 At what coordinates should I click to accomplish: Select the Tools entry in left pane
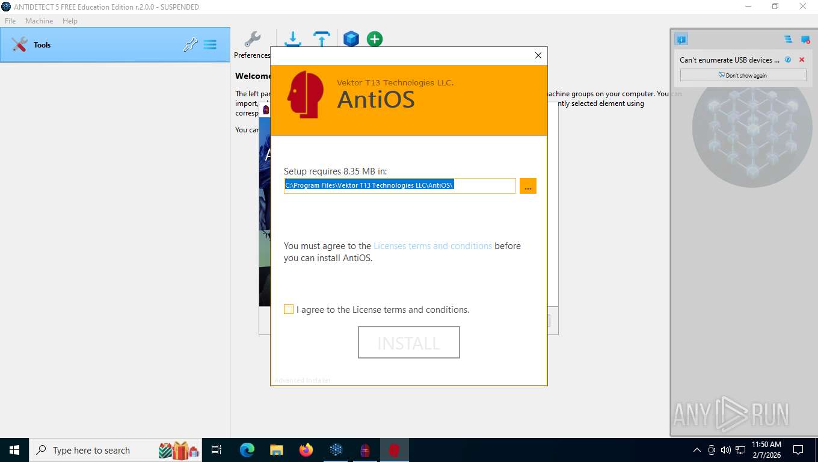[x=115, y=45]
